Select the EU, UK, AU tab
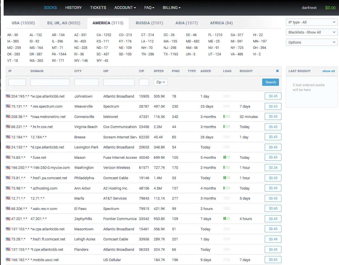339x265 pixels. 64,23
